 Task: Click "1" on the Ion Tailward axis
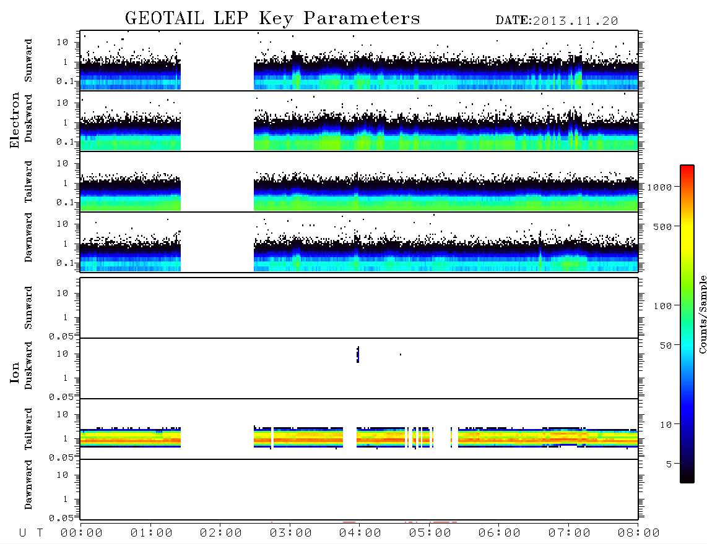click(65, 439)
